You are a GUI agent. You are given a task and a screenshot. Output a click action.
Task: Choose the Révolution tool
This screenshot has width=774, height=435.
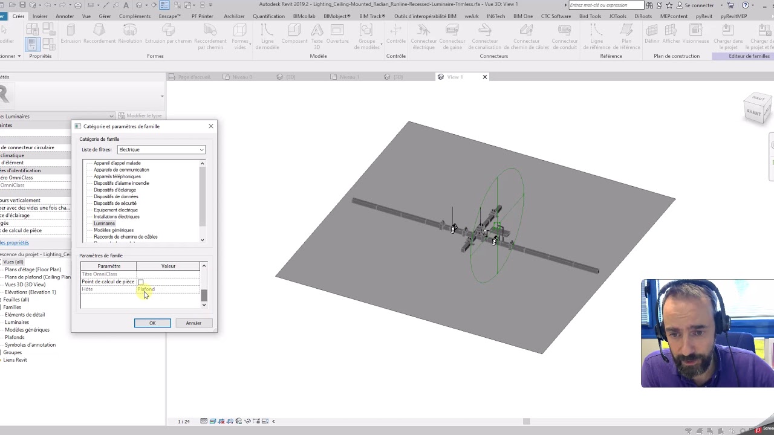pyautogui.click(x=130, y=33)
